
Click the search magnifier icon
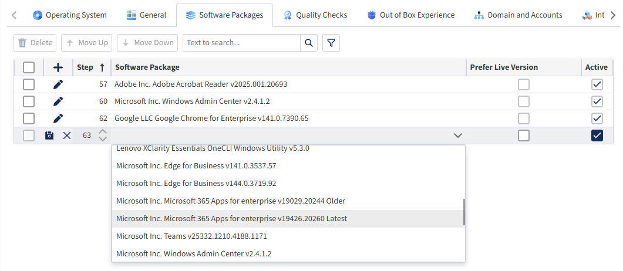309,43
